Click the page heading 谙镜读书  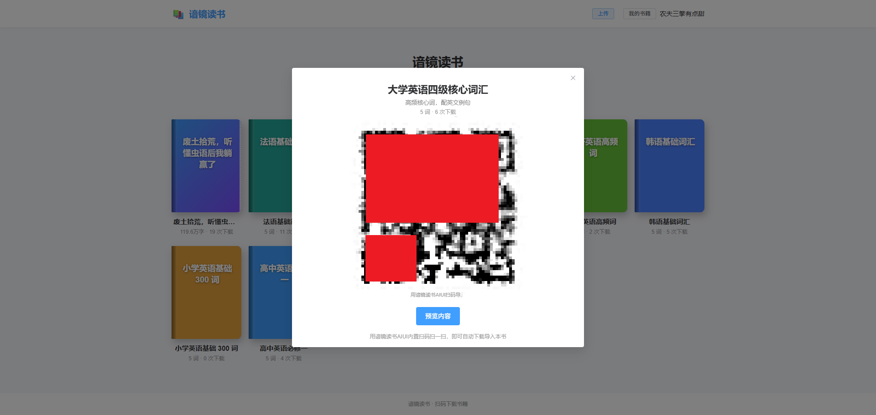(438, 62)
